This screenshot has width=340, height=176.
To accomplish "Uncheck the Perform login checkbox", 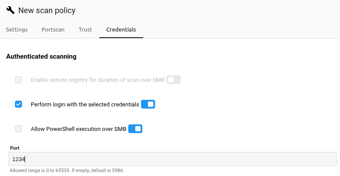I will point(18,104).
